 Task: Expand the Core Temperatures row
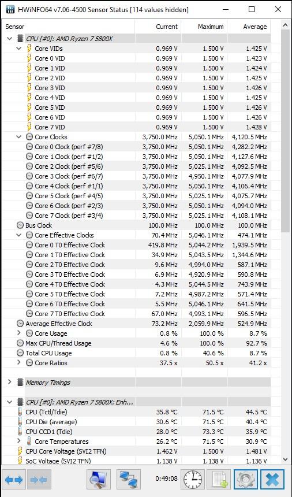(19, 441)
